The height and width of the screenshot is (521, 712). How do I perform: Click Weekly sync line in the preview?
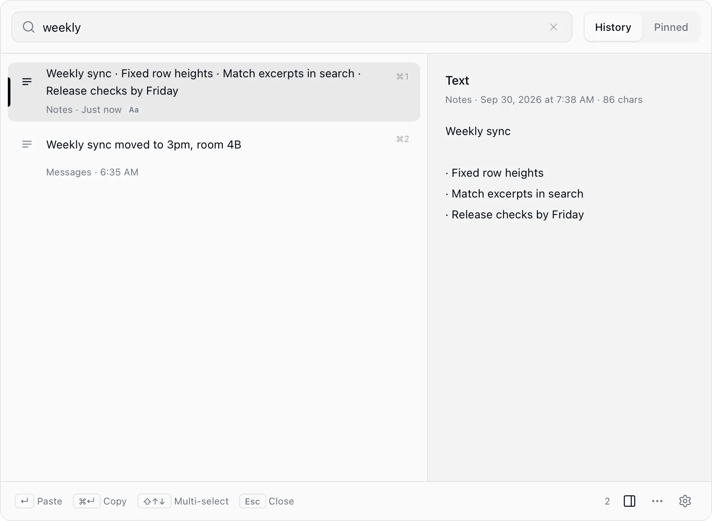[x=478, y=131]
